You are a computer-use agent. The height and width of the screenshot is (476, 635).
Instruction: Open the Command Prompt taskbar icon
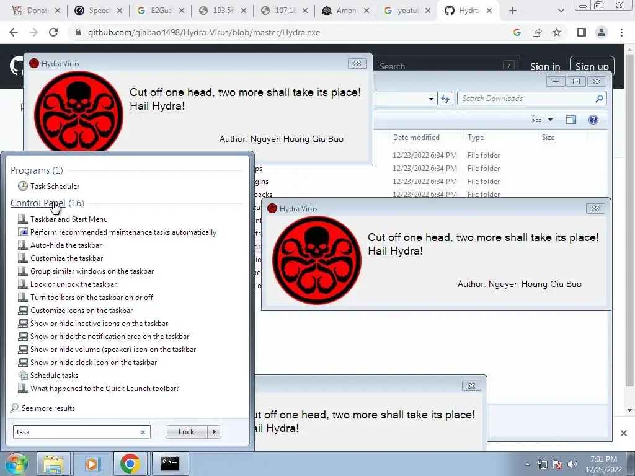point(170,464)
